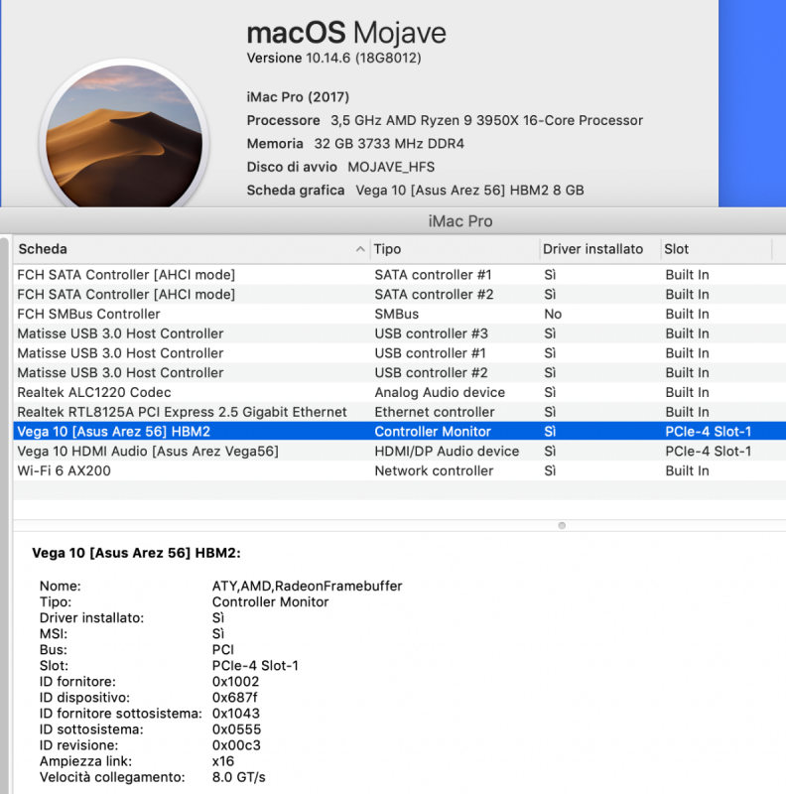Click the AMD Ryzen 9 3950X processor value
The height and width of the screenshot is (794, 786).
[486, 120]
